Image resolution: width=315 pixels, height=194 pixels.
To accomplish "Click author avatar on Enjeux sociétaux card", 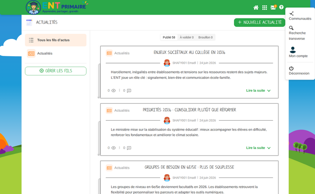I will (167, 63).
